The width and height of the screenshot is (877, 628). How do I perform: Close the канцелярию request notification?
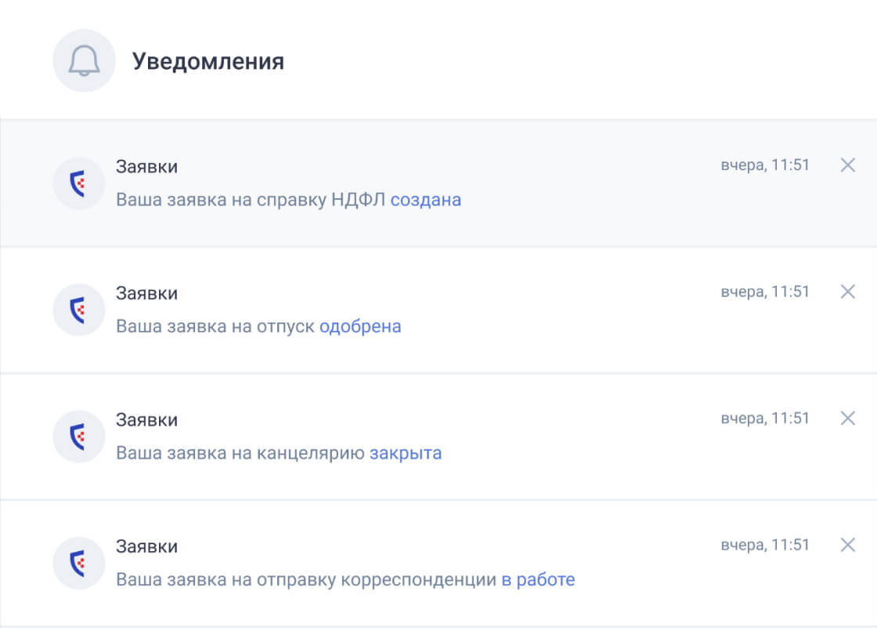coord(847,418)
